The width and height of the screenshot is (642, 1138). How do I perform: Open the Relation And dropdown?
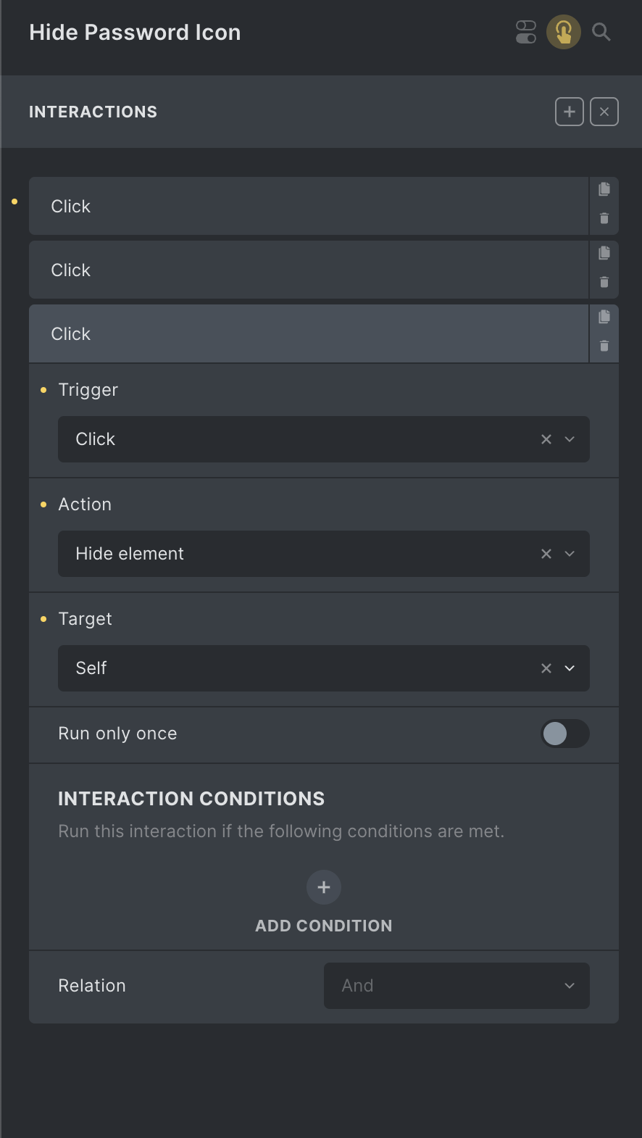pos(457,986)
